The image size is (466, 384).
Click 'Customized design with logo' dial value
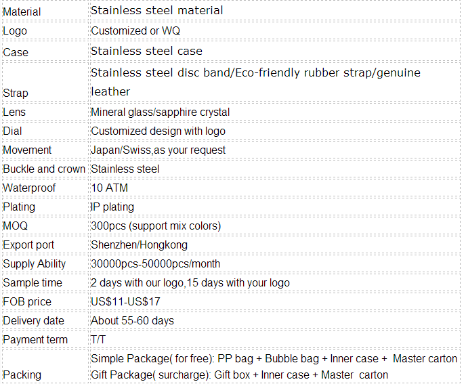tap(158, 131)
